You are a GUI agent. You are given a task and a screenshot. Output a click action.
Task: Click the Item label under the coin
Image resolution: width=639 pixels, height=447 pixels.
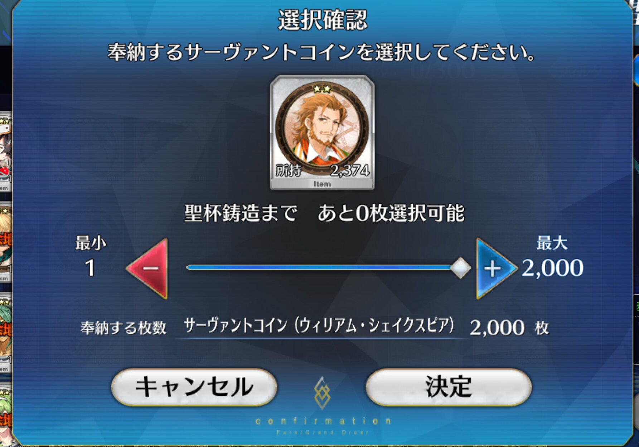coord(322,184)
